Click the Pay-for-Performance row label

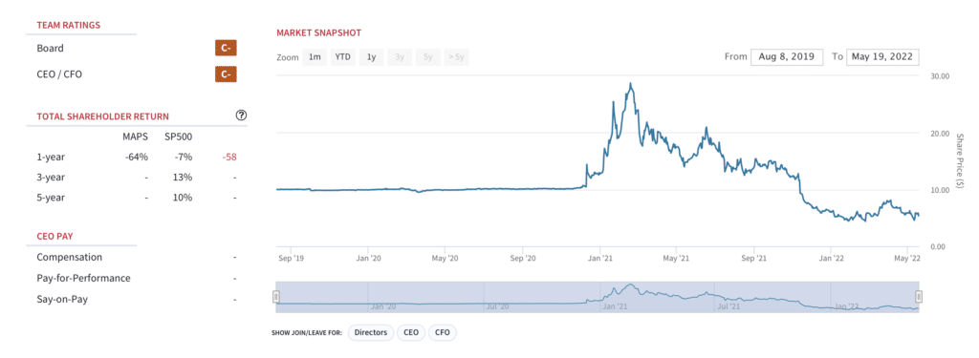click(84, 278)
